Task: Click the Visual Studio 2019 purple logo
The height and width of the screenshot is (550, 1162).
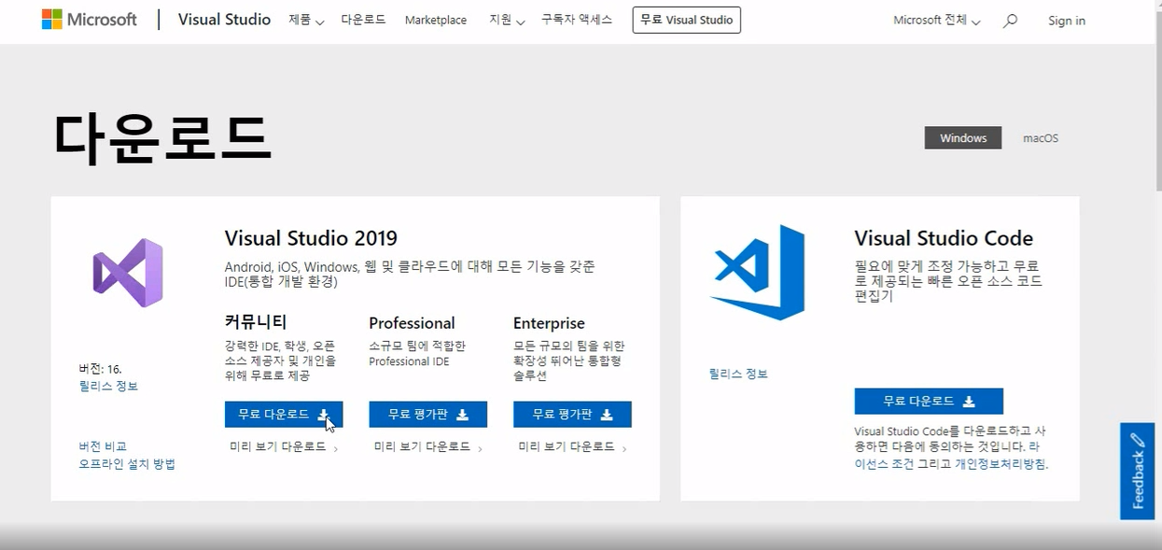Action: tap(127, 271)
